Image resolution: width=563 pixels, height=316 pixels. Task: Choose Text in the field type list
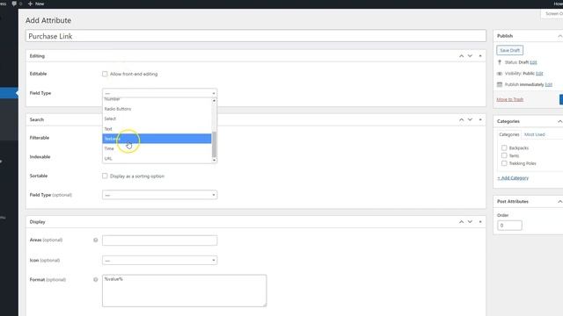tap(157, 129)
